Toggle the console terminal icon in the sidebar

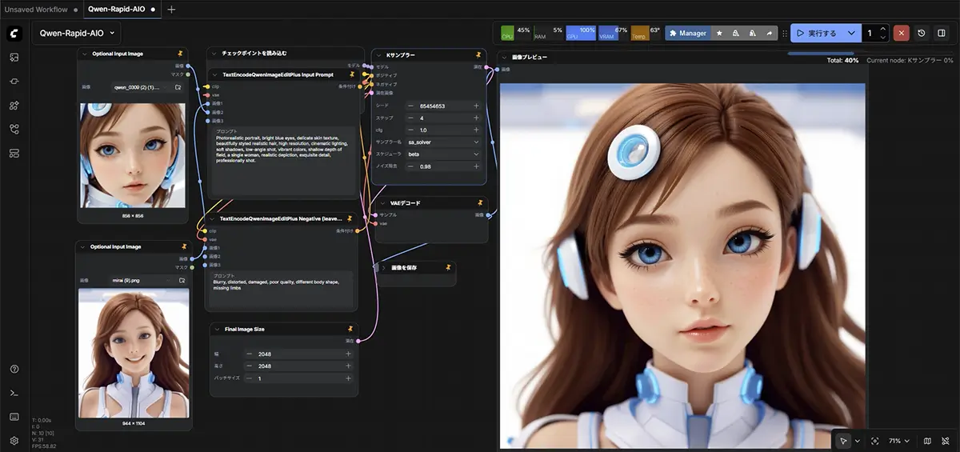(x=14, y=393)
